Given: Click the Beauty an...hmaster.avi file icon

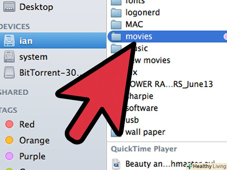Looking at the screenshot, I should (x=116, y=164).
